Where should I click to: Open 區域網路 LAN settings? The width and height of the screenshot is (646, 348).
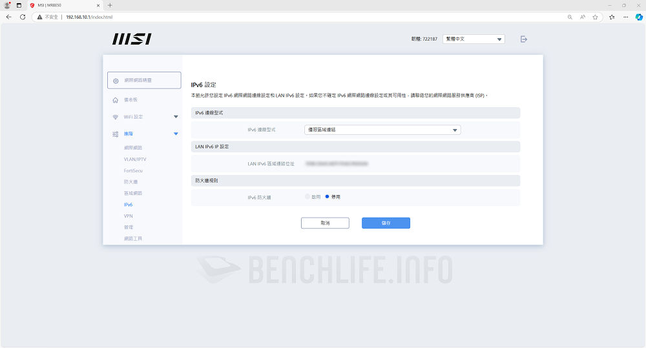(133, 193)
